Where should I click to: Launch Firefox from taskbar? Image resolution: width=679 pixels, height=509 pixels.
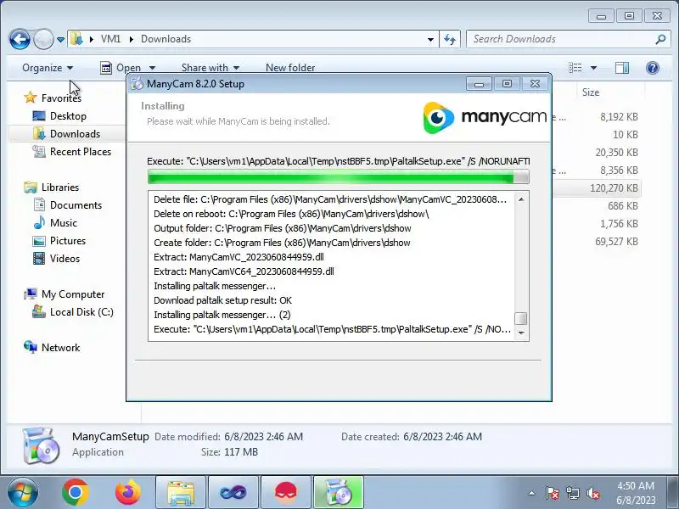(x=128, y=493)
